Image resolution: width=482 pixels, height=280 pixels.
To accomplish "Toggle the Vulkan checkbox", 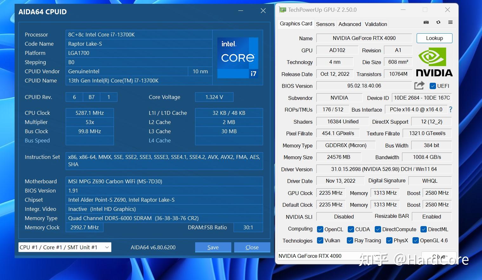I will coord(320,240).
